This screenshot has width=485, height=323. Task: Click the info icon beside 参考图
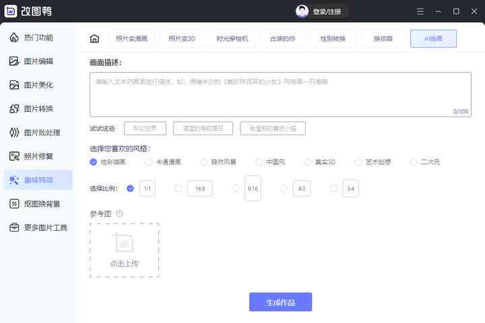(119, 213)
